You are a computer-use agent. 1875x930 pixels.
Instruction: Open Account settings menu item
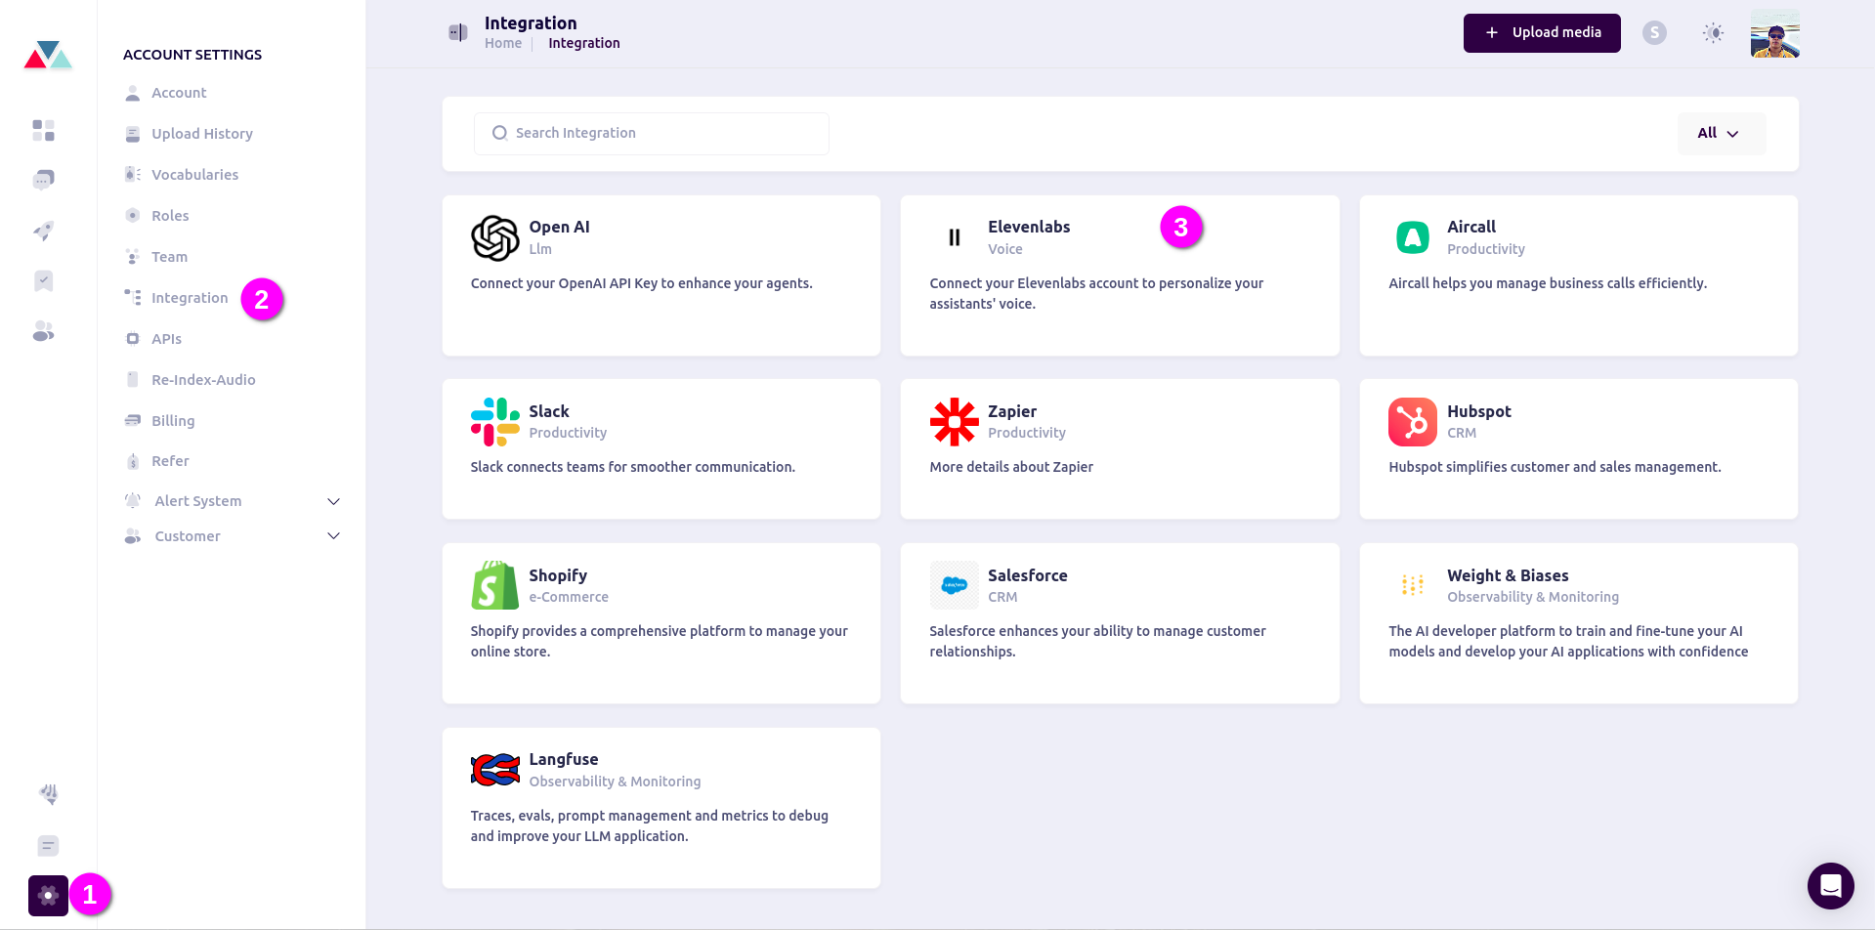[x=179, y=93]
